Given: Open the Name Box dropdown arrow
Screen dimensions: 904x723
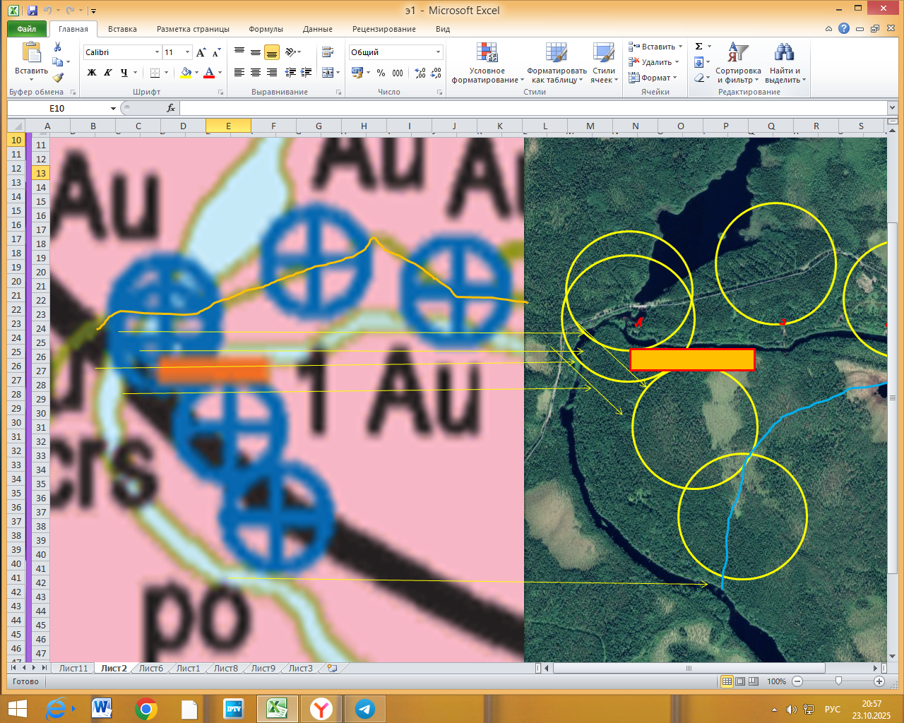Looking at the screenshot, I should tap(113, 109).
